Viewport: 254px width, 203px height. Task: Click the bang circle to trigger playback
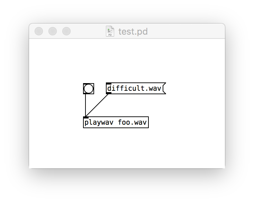pos(89,89)
